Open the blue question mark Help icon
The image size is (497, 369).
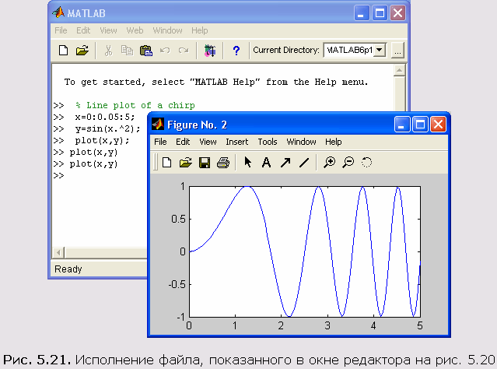coord(236,51)
